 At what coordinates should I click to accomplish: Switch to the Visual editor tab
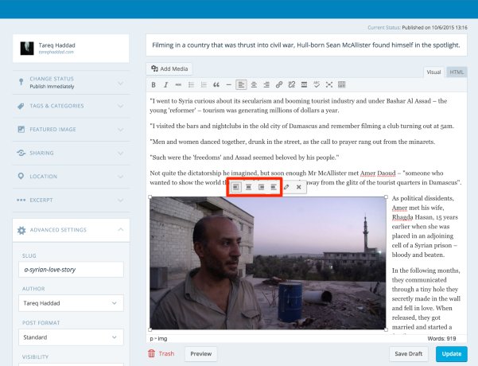click(x=433, y=72)
